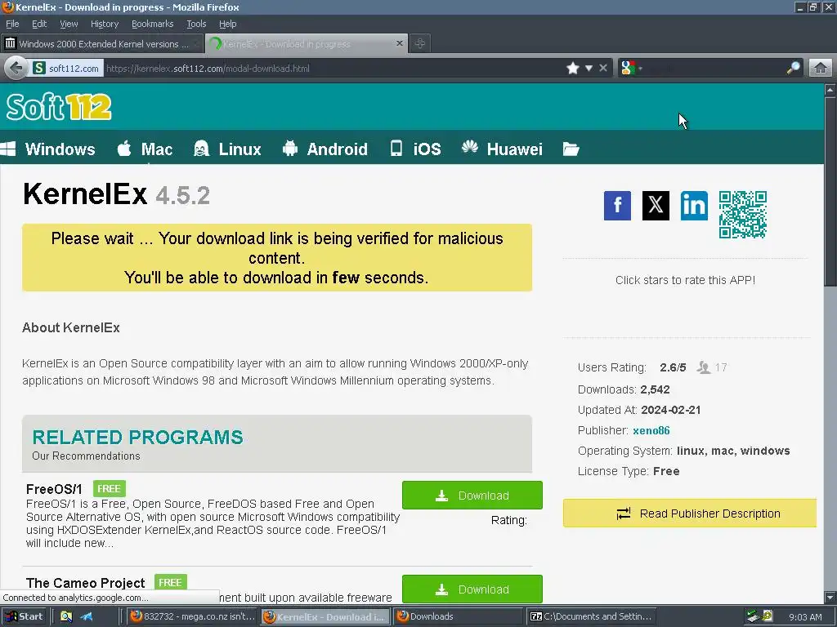Click the Soft112 logo
The image size is (837, 627).
(59, 107)
